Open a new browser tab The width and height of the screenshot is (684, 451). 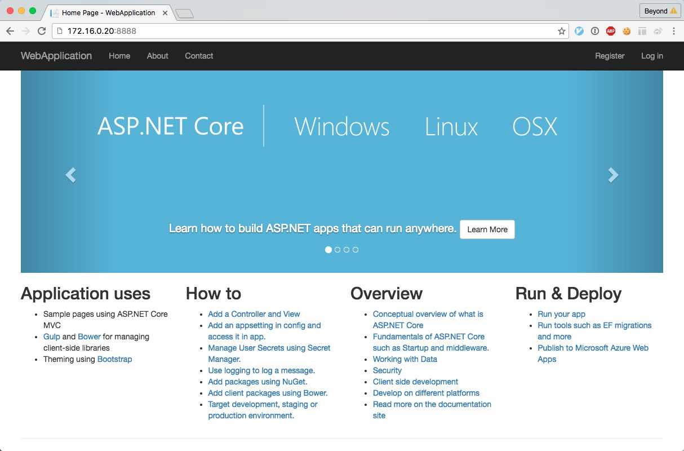point(185,14)
